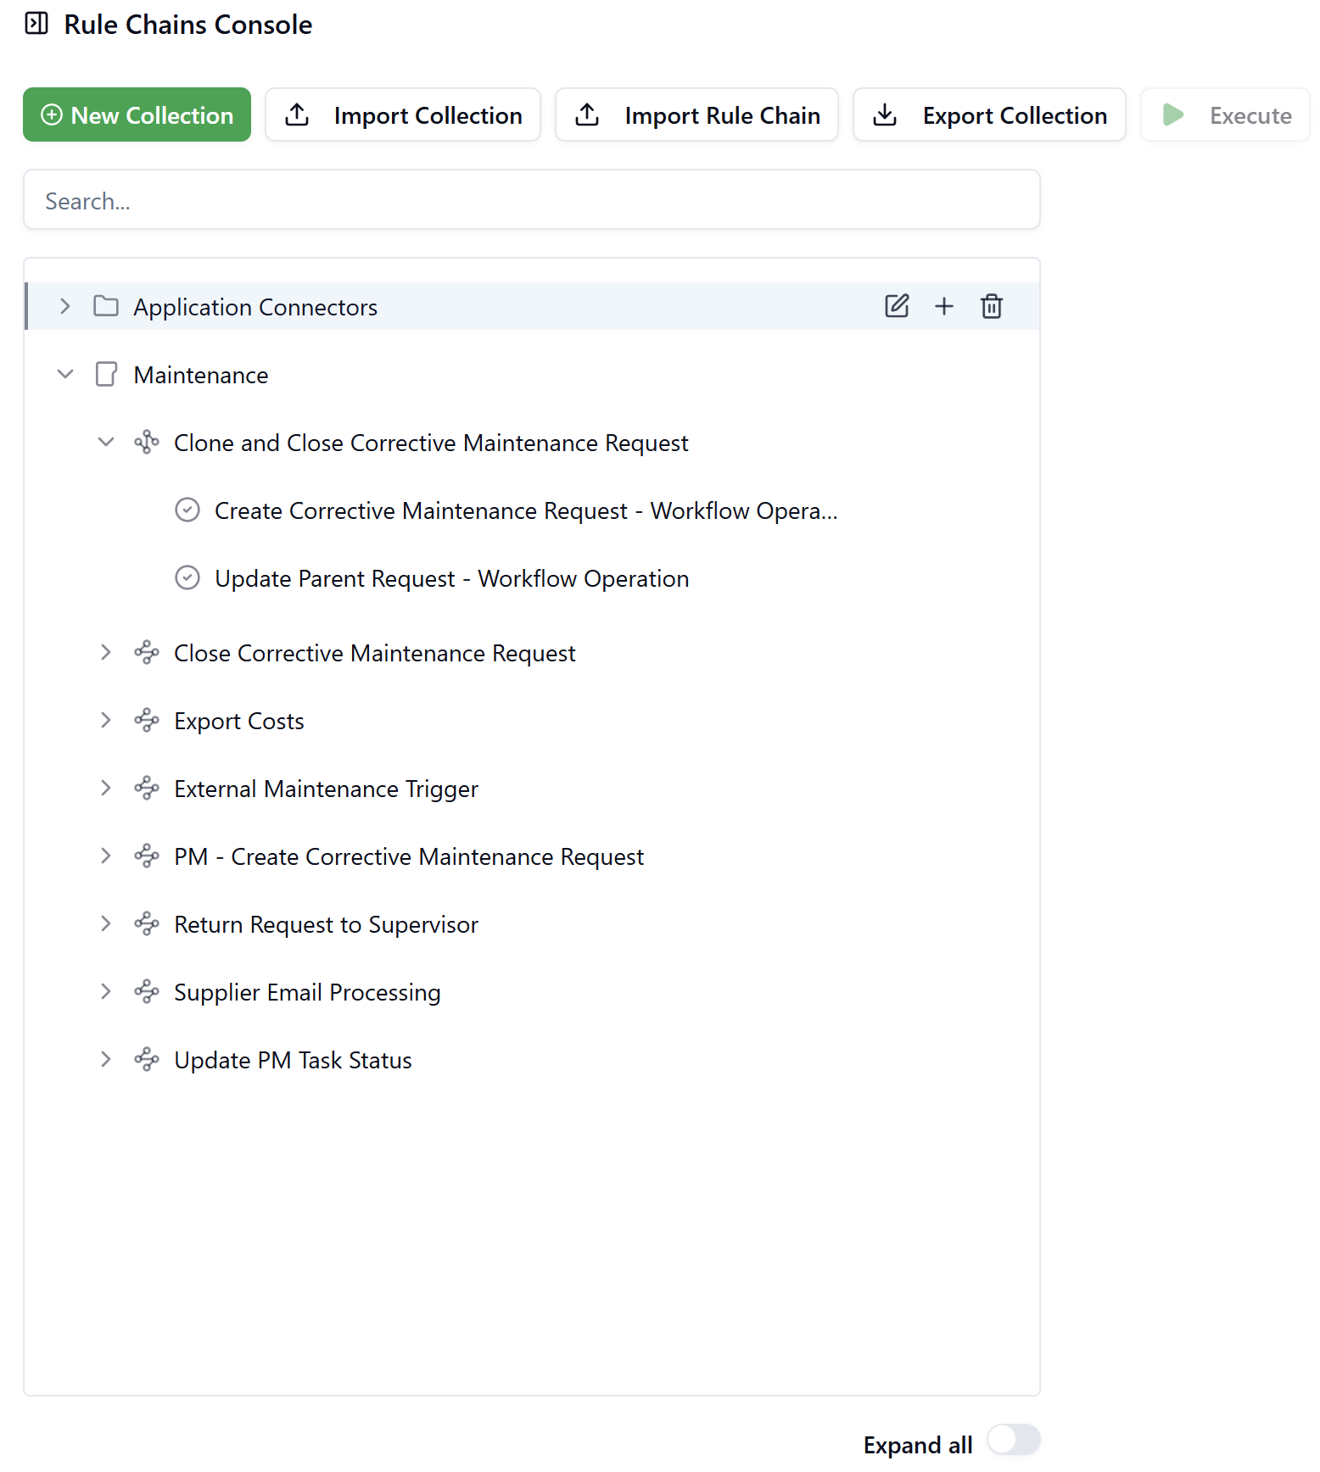The width and height of the screenshot is (1320, 1472).
Task: Expand Close Corrective Maintenance Request chain
Action: point(106,652)
